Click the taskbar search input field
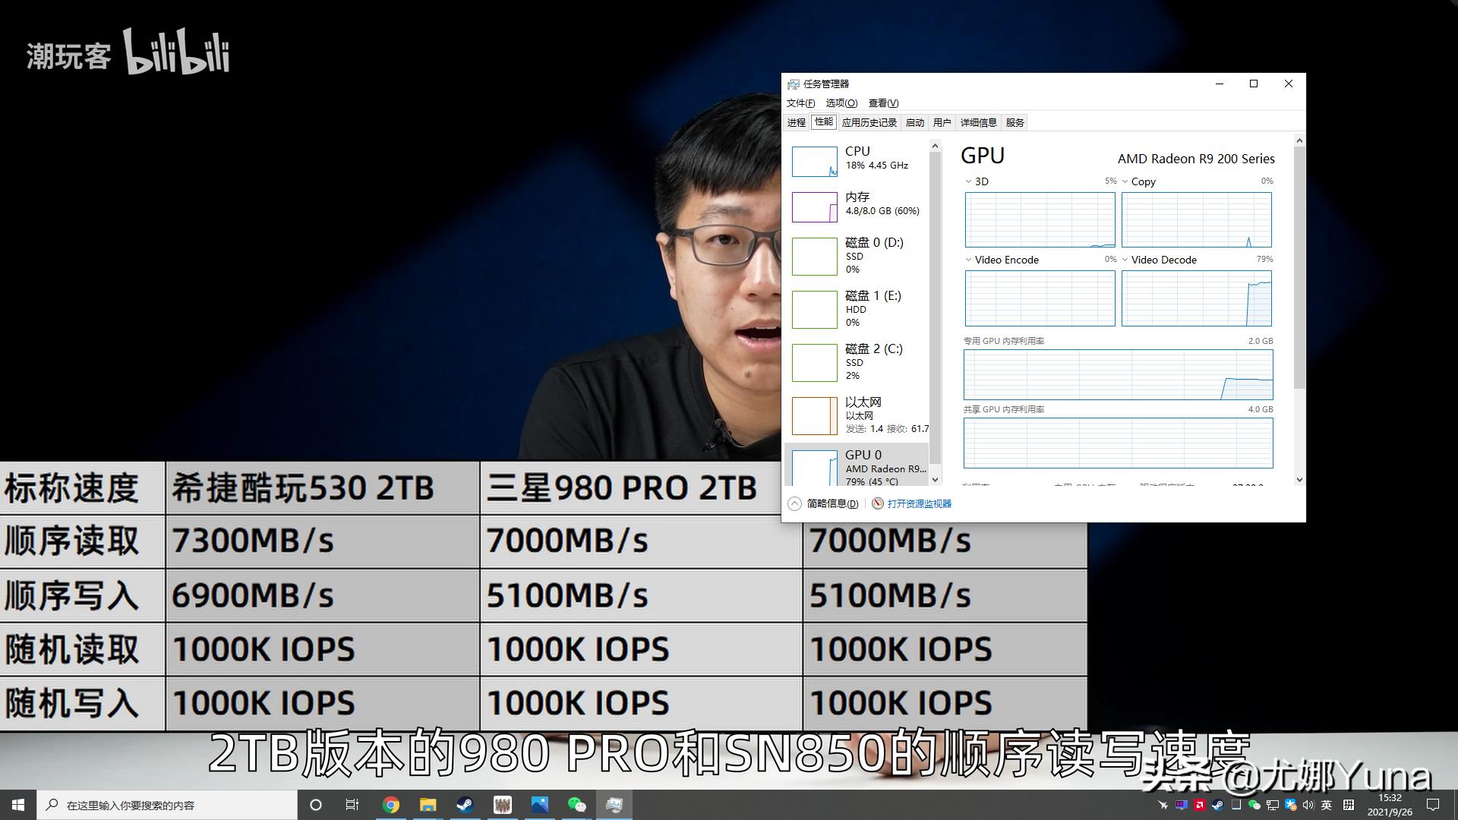1458x820 pixels. click(167, 804)
